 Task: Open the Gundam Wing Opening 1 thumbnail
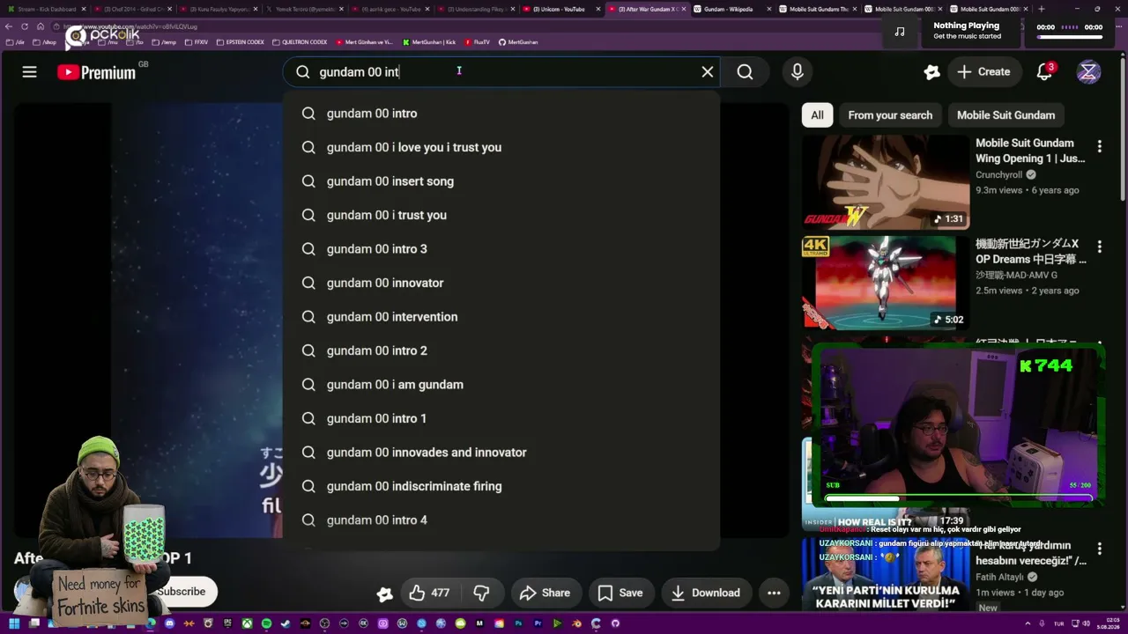[x=886, y=182]
